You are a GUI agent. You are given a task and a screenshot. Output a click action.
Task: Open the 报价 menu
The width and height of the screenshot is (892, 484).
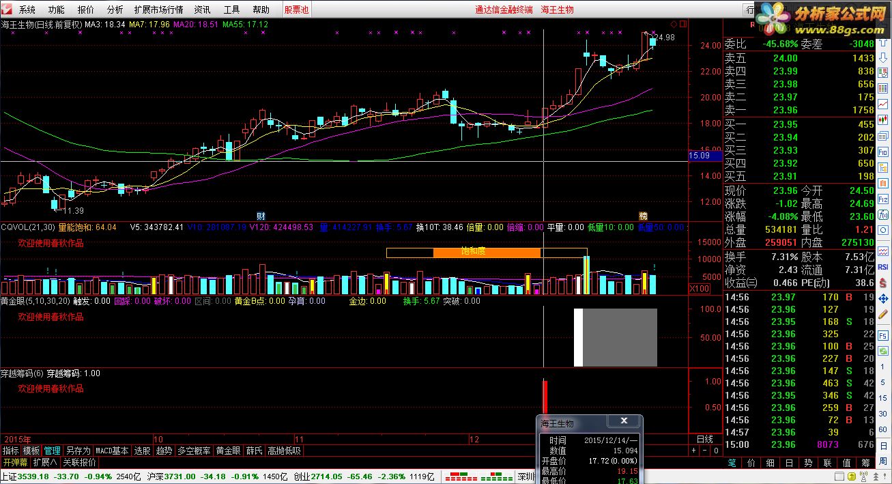[86, 10]
